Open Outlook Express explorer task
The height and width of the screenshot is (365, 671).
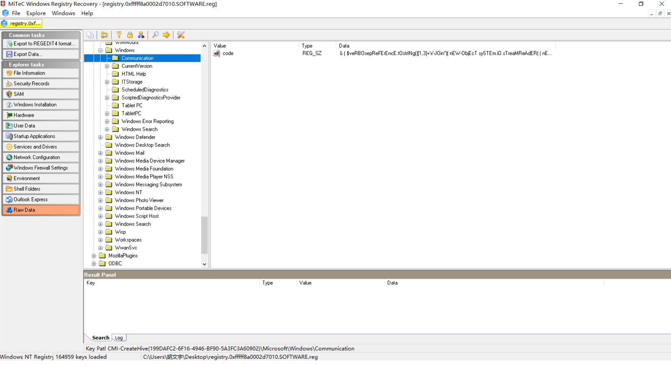(x=41, y=200)
